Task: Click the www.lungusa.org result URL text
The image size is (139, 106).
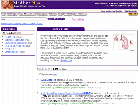Action: coord(67,104)
